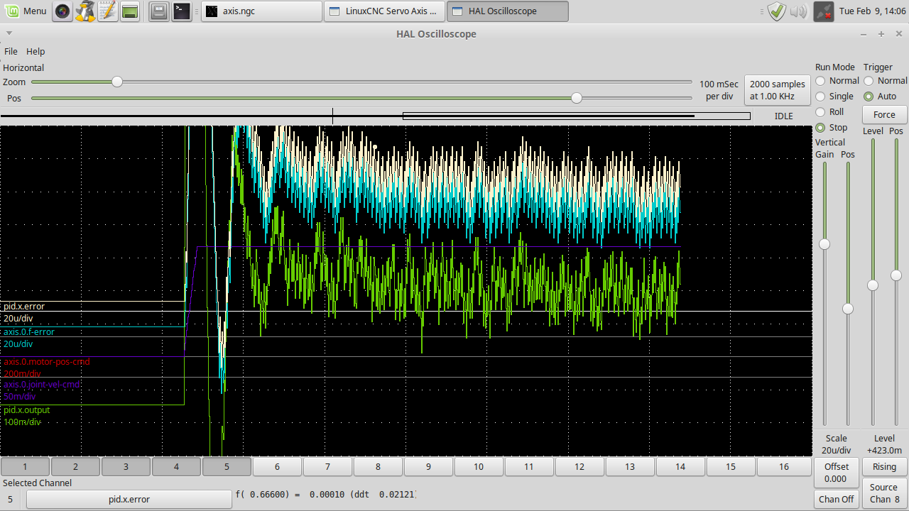Click the vertical Pos slider

847,294
